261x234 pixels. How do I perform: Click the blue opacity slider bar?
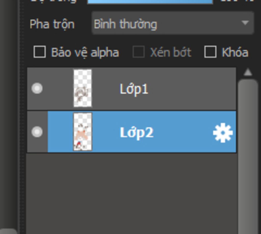click(x=150, y=2)
